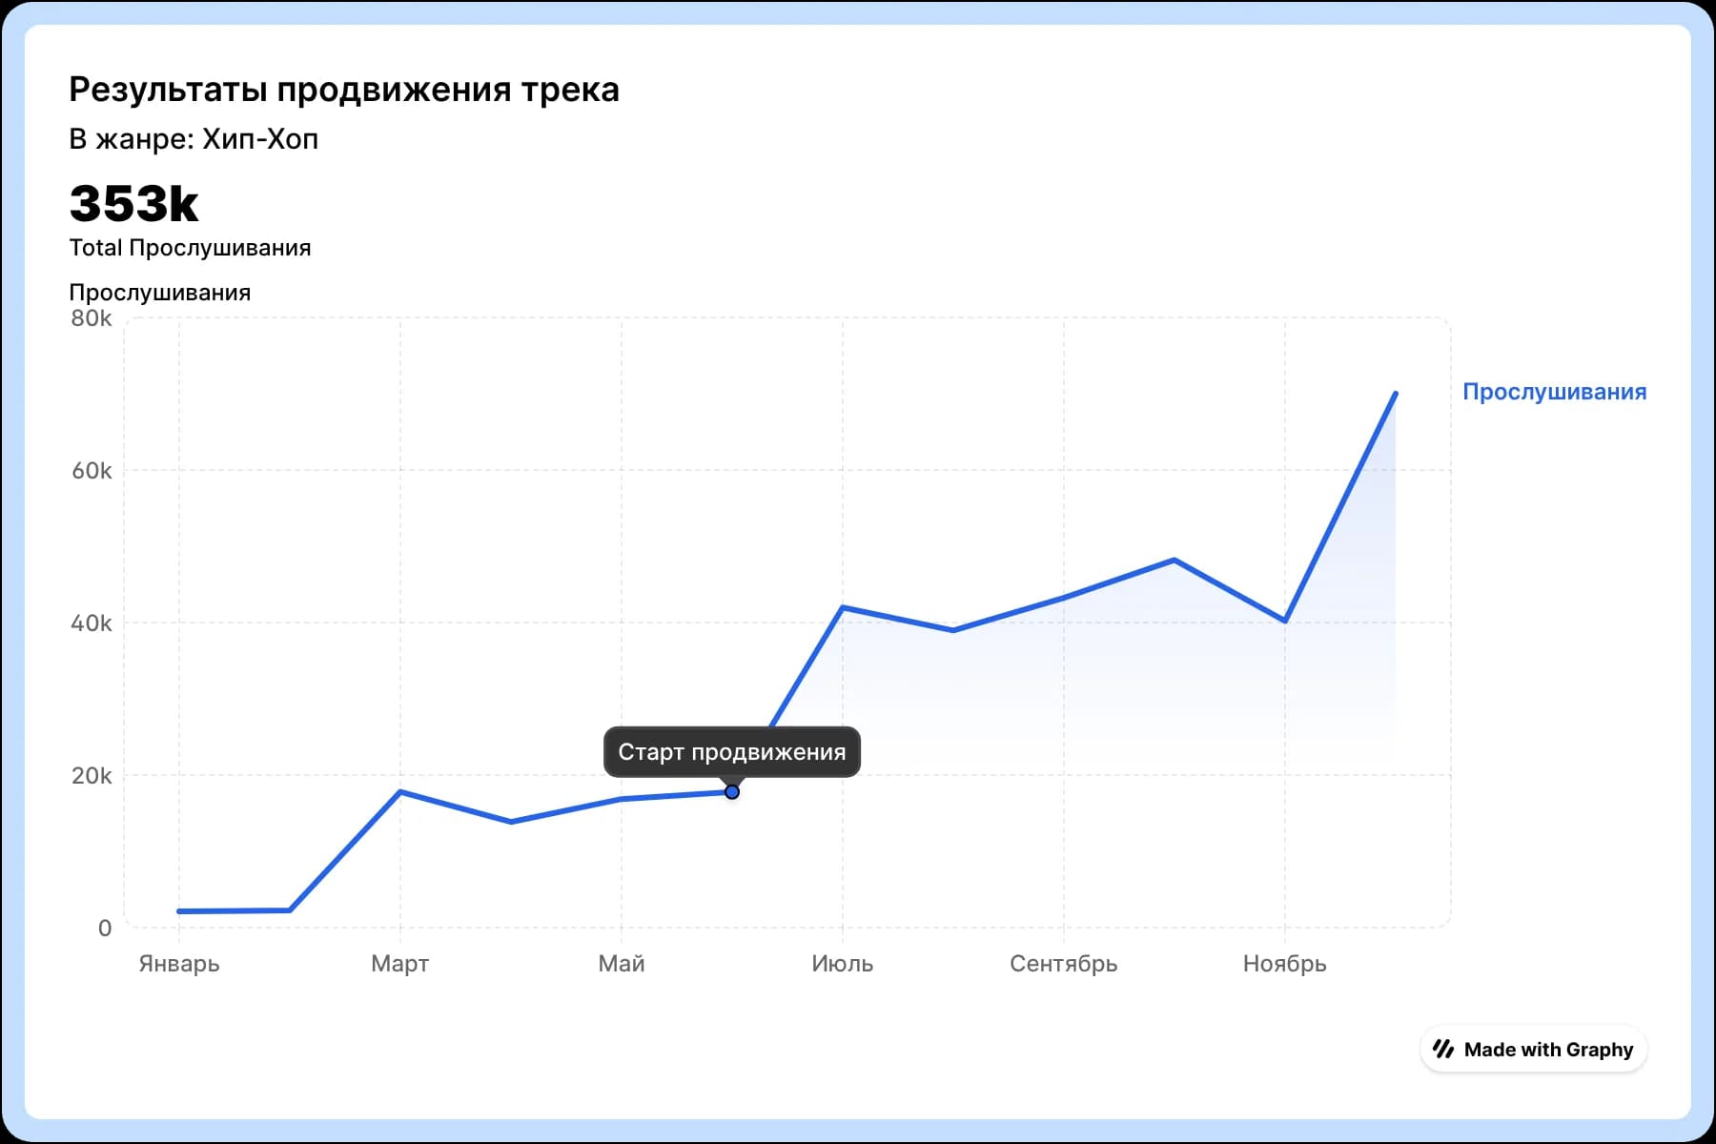Screen dimensions: 1716x1144
Task: Click the 'Made with Graphy' badge
Action: [x=1534, y=1050]
